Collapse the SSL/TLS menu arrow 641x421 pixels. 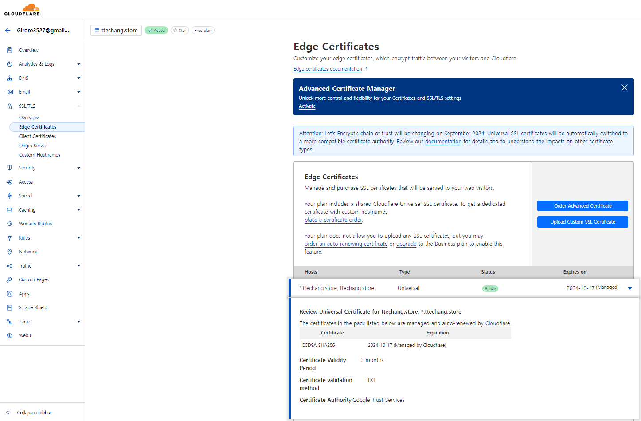click(x=79, y=106)
